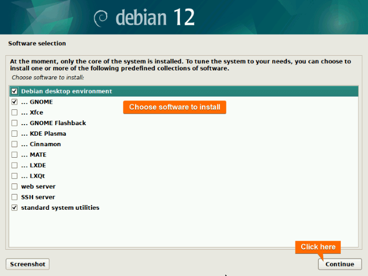Tick the LXDE checkbox

pyautogui.click(x=14, y=165)
